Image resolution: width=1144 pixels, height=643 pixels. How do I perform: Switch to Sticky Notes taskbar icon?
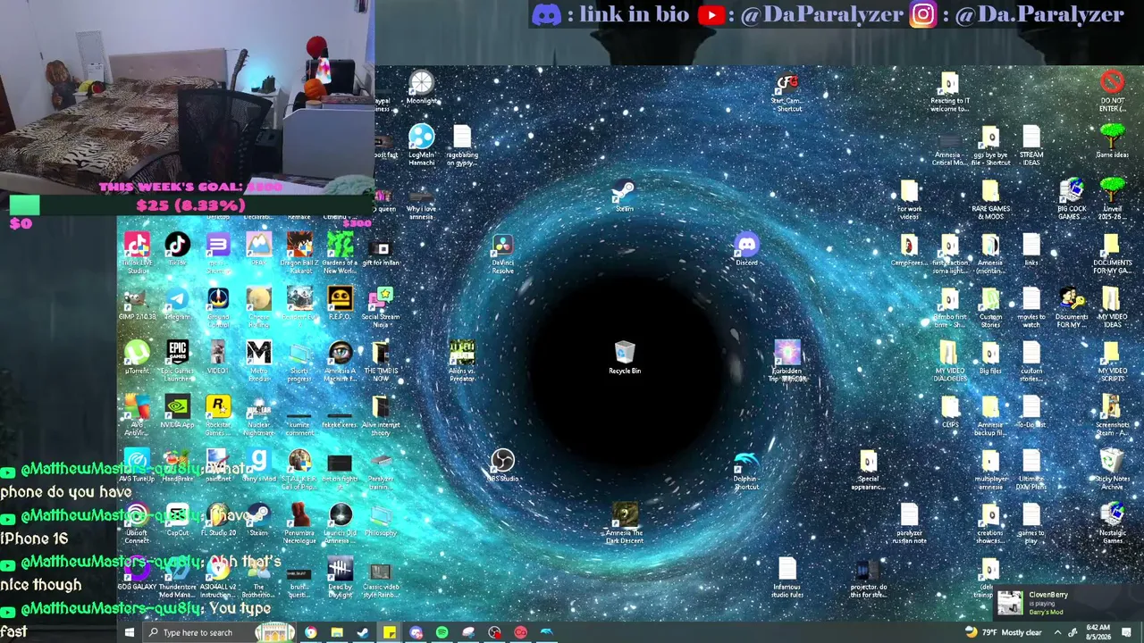(x=390, y=632)
